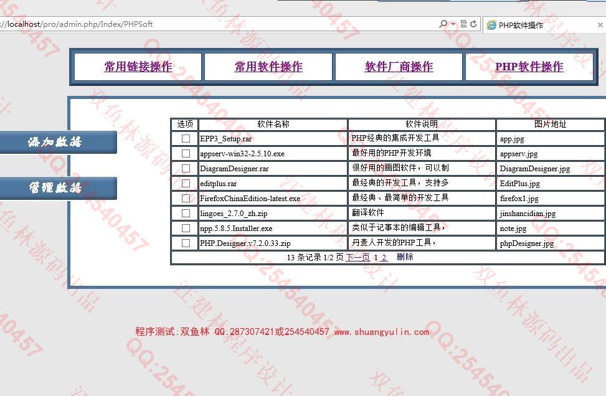The height and width of the screenshot is (396, 606).
Task: Check the lingoes_2.7.0_zh.zip checkbox
Action: coord(186,214)
